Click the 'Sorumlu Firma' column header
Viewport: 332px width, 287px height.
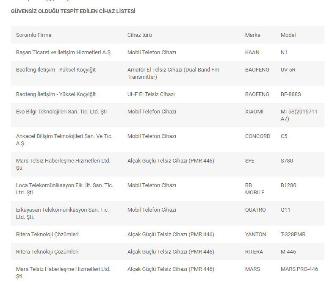click(33, 35)
